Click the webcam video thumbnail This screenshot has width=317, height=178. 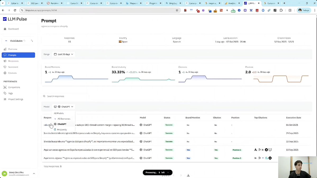tap(298, 167)
